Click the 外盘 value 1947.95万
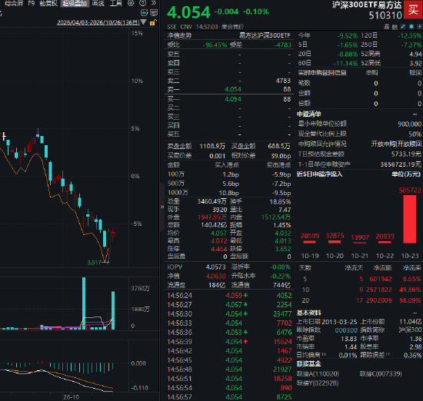Image resolution: width=423 pixels, height=401 pixels. (212, 217)
